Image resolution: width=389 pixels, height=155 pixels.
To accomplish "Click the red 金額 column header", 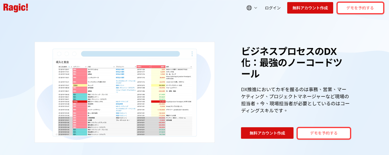I will click(x=158, y=66).
